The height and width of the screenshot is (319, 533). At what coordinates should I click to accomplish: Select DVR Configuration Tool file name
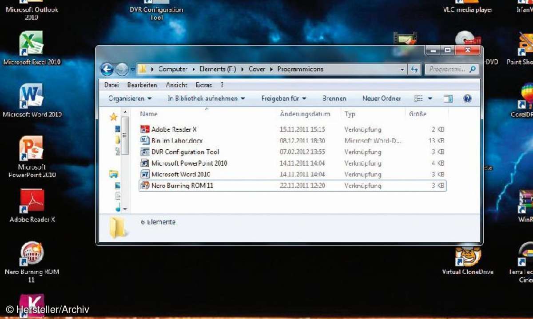point(185,152)
